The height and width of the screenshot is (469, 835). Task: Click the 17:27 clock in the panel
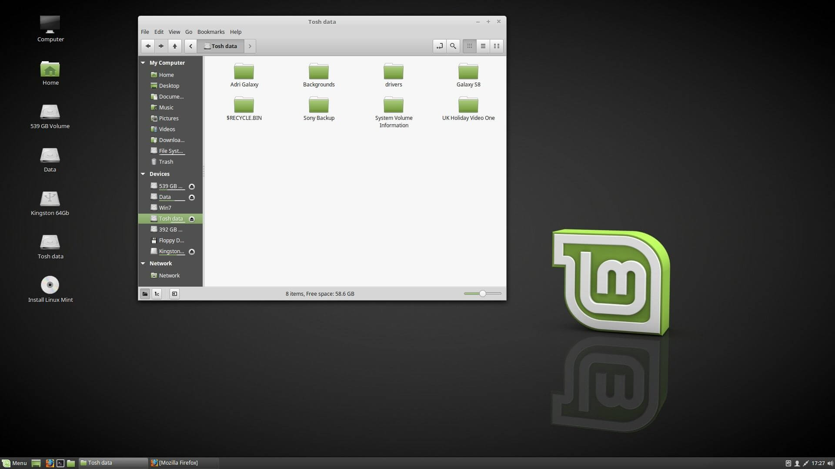818,463
